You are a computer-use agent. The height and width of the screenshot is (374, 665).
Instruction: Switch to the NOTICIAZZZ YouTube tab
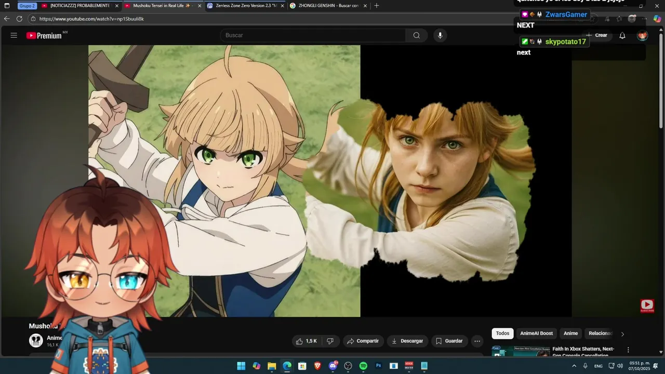point(79,6)
